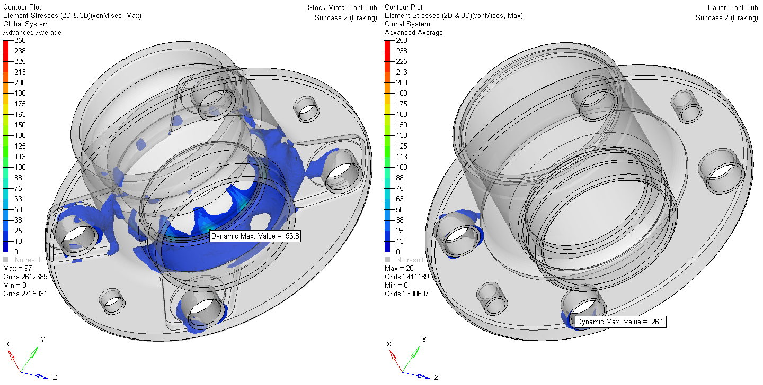
Task: Click the Z axis label in Stock Miata plot
Action: (55, 377)
